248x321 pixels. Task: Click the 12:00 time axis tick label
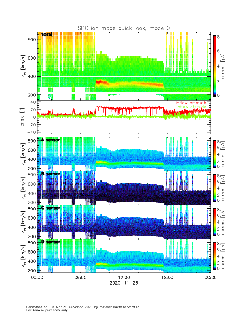tap(124, 278)
